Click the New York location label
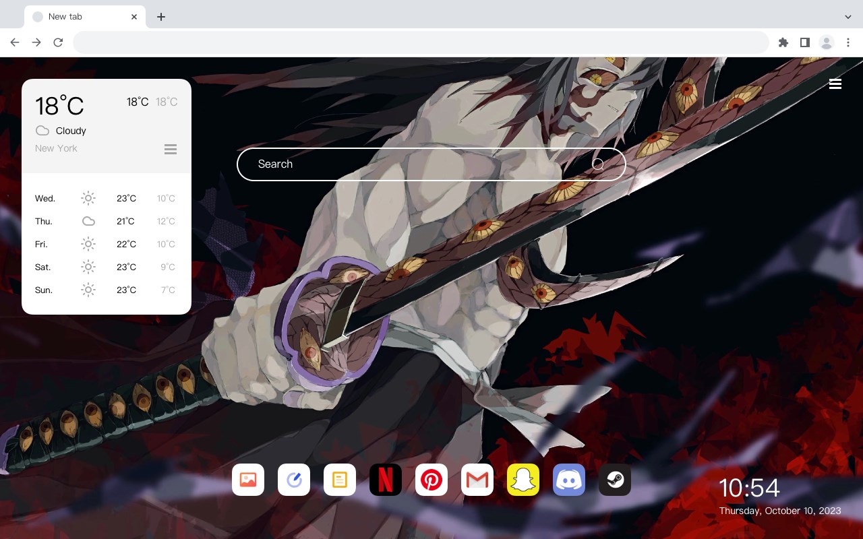The height and width of the screenshot is (539, 863). pos(56,148)
